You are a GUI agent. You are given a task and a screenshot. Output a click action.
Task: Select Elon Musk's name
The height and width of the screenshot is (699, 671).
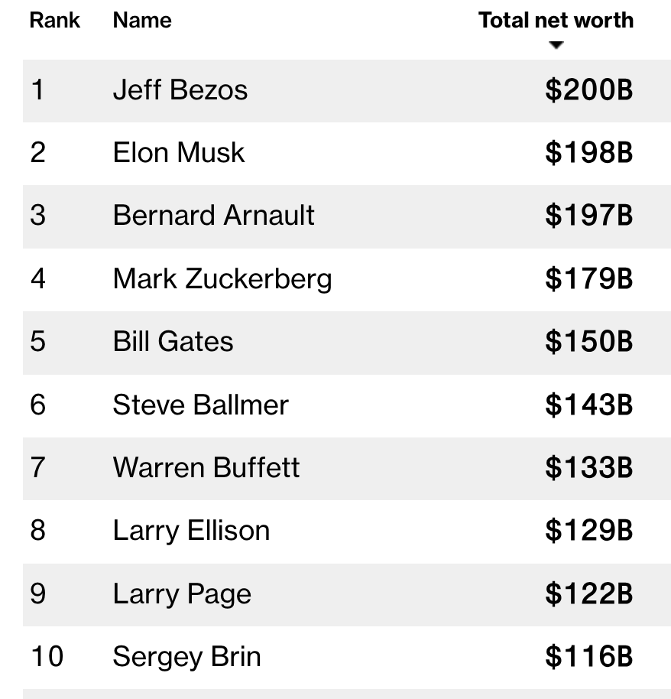[x=179, y=153]
